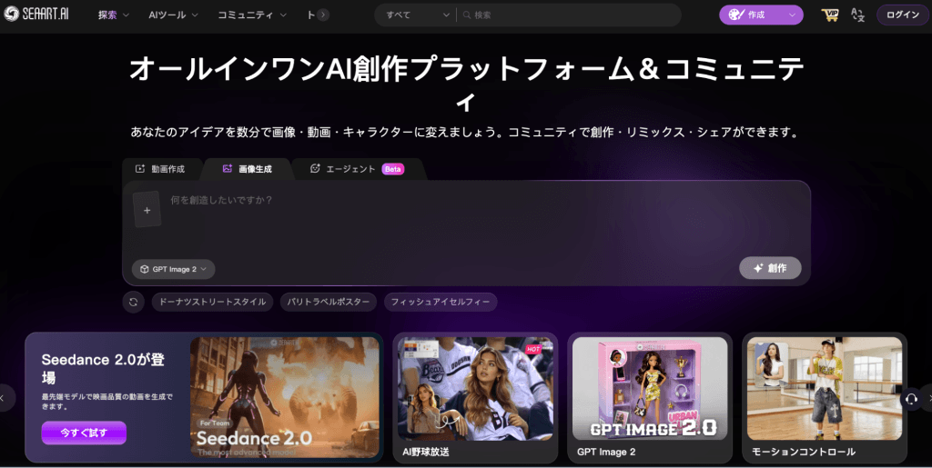Click the Seedance 2.0が登場 heading
Image resolution: width=932 pixels, height=468 pixels.
[103, 368]
